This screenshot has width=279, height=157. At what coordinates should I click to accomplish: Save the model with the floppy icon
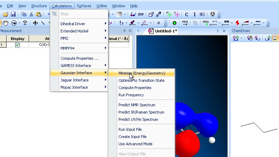[x=13, y=14]
